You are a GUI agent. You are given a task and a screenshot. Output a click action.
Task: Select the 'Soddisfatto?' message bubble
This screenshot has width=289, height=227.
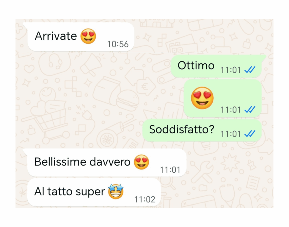202,130
